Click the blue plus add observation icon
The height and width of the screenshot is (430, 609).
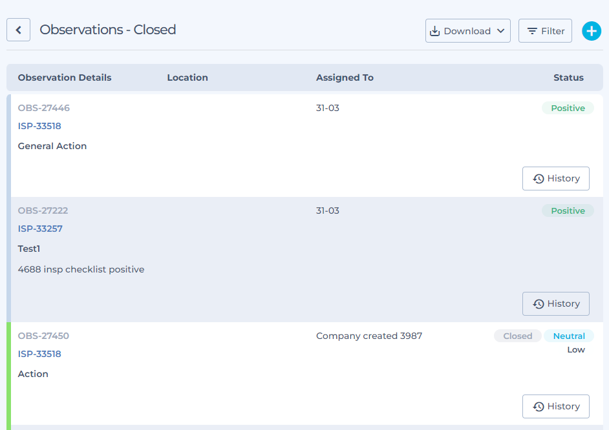(591, 31)
